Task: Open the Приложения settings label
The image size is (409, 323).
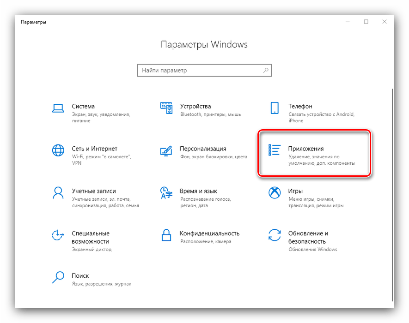Action: tap(306, 149)
